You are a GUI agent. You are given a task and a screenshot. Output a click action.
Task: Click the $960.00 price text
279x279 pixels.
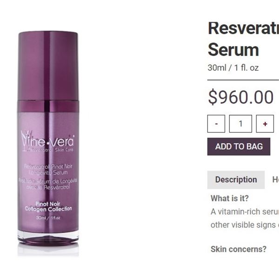(240, 97)
